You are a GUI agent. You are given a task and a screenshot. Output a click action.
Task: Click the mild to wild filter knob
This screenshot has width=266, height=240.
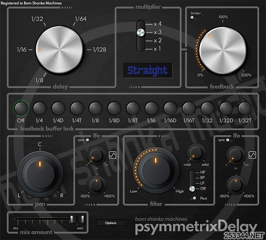click(196, 152)
